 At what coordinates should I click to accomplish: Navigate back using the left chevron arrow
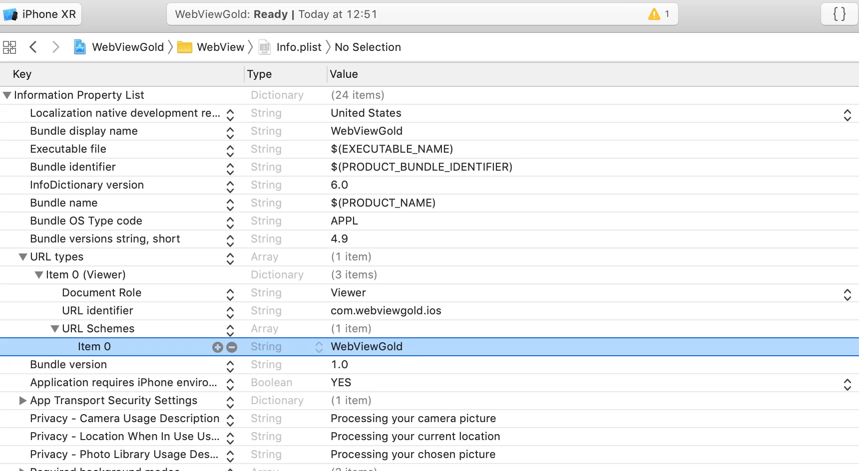point(33,47)
